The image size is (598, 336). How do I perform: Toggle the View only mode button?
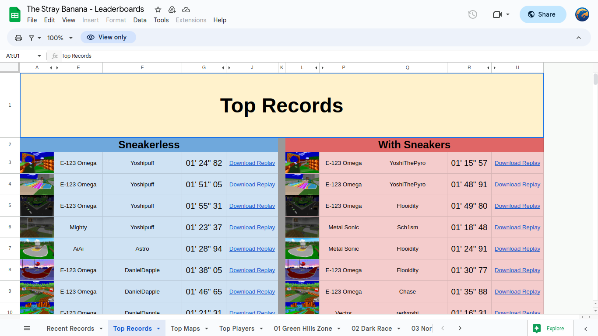coord(108,38)
